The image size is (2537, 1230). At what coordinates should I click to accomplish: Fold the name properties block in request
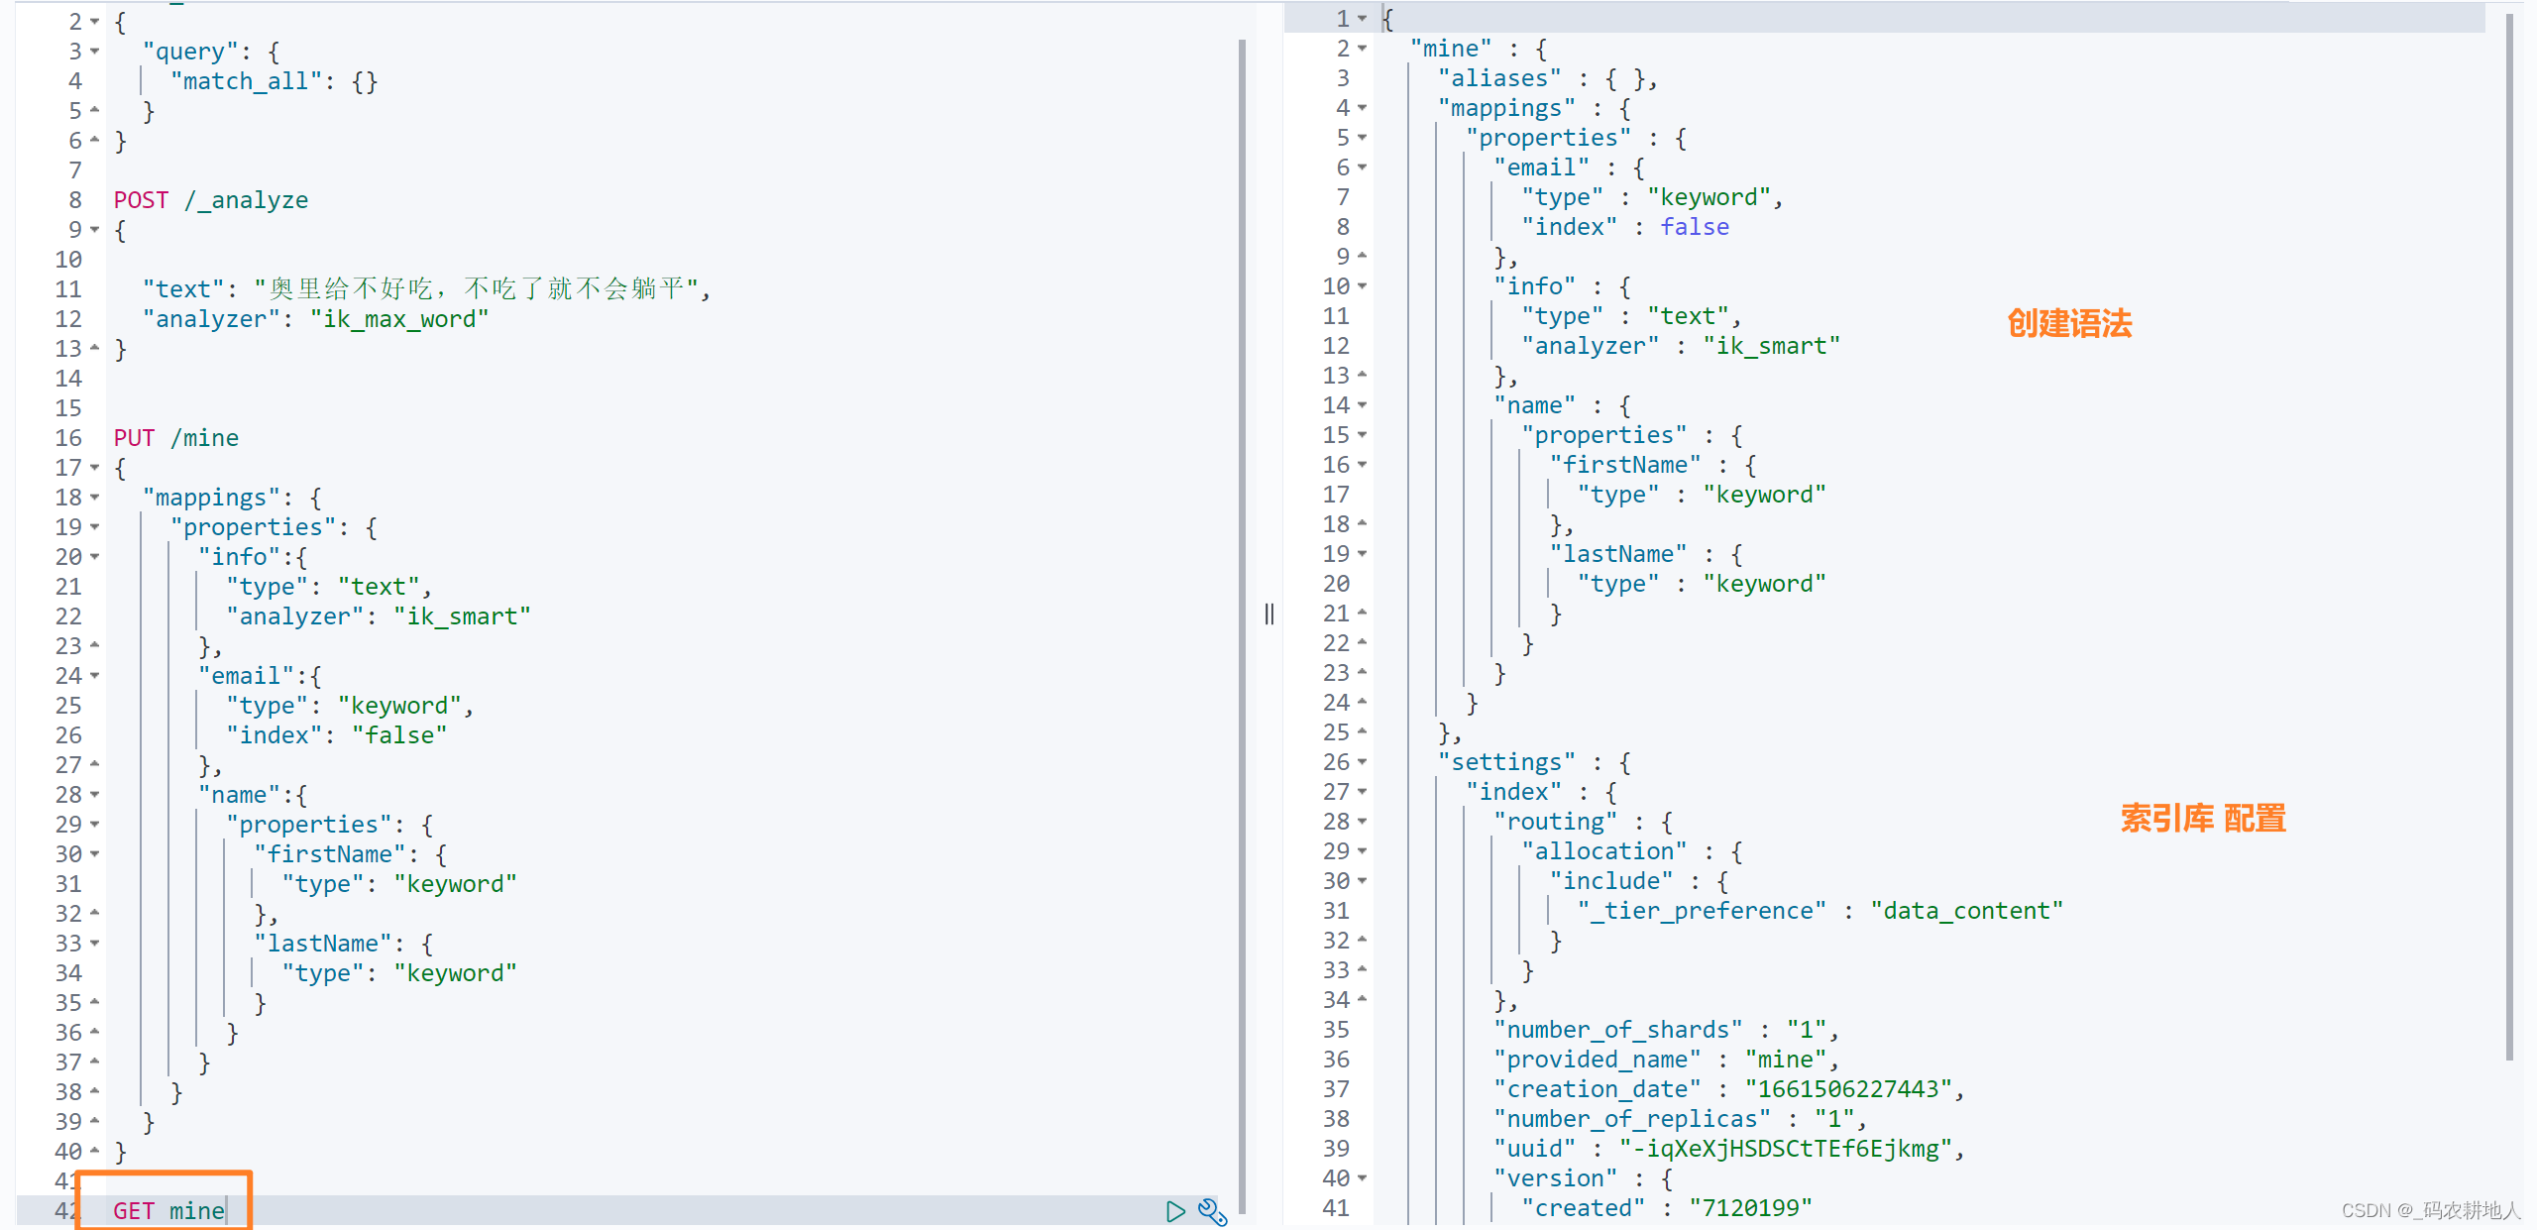95,825
